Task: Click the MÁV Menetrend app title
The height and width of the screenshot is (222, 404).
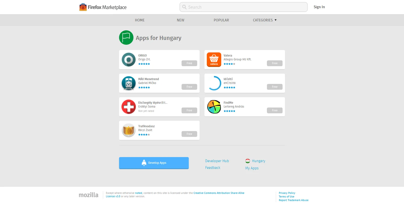Action: 148,79
